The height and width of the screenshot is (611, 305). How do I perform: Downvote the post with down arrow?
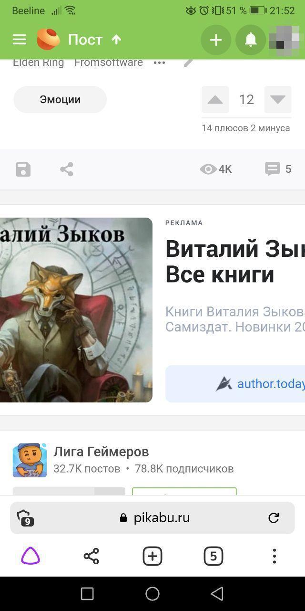278,99
